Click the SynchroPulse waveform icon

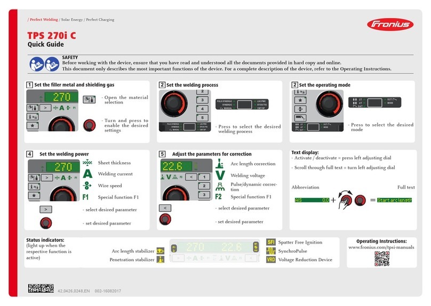(x=271, y=251)
